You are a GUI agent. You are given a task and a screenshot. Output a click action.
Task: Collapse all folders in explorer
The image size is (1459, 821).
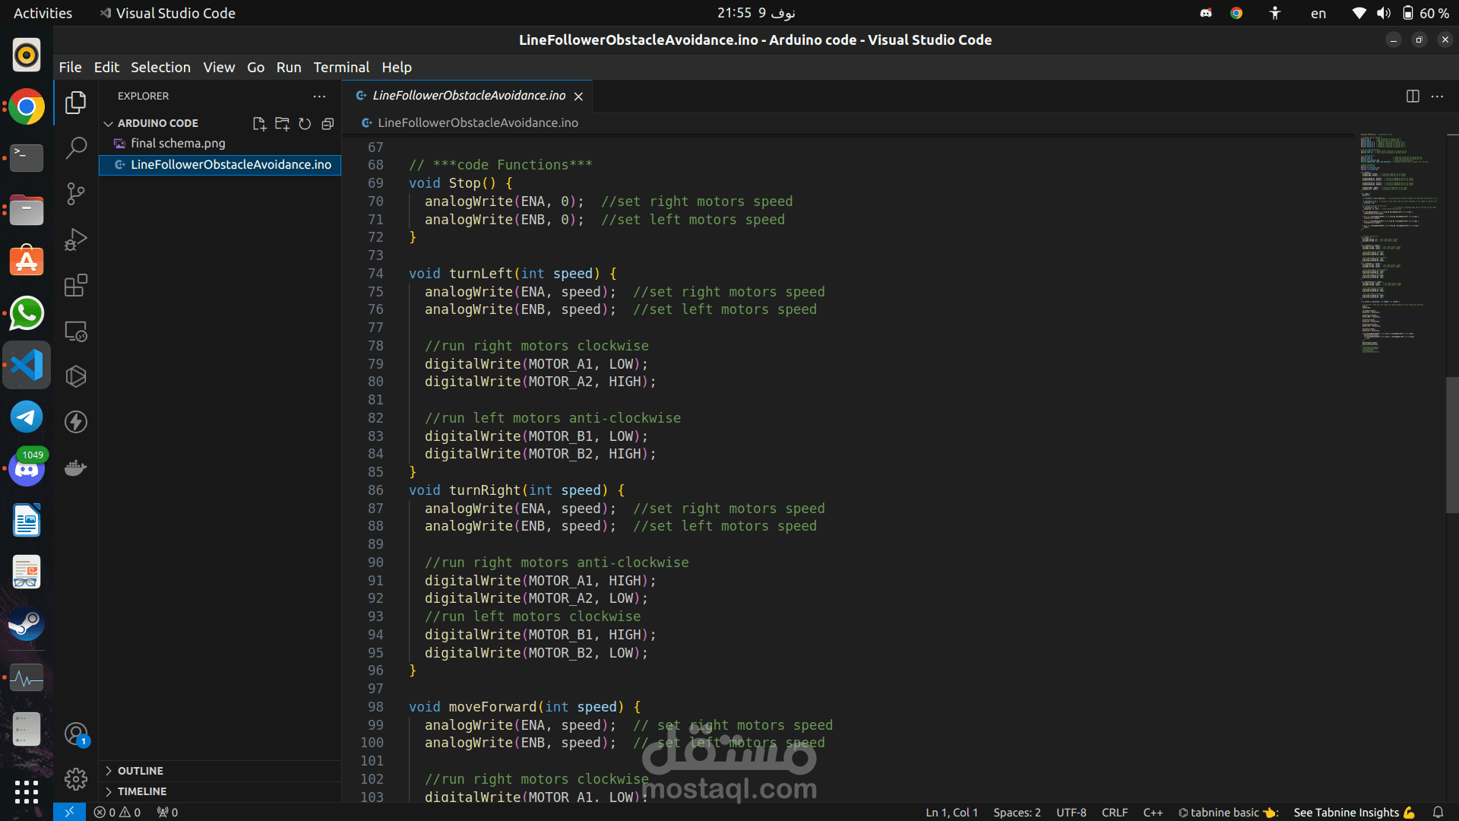[x=328, y=124]
